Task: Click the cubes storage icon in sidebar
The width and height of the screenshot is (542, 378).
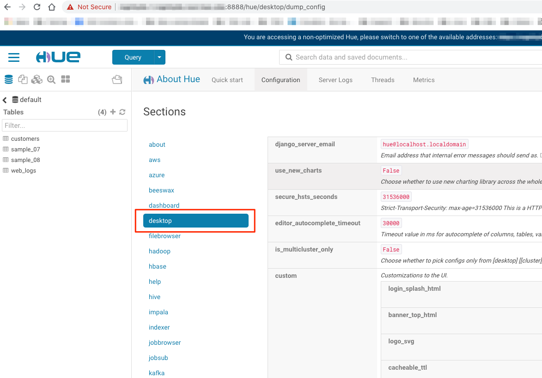Action: [x=37, y=79]
